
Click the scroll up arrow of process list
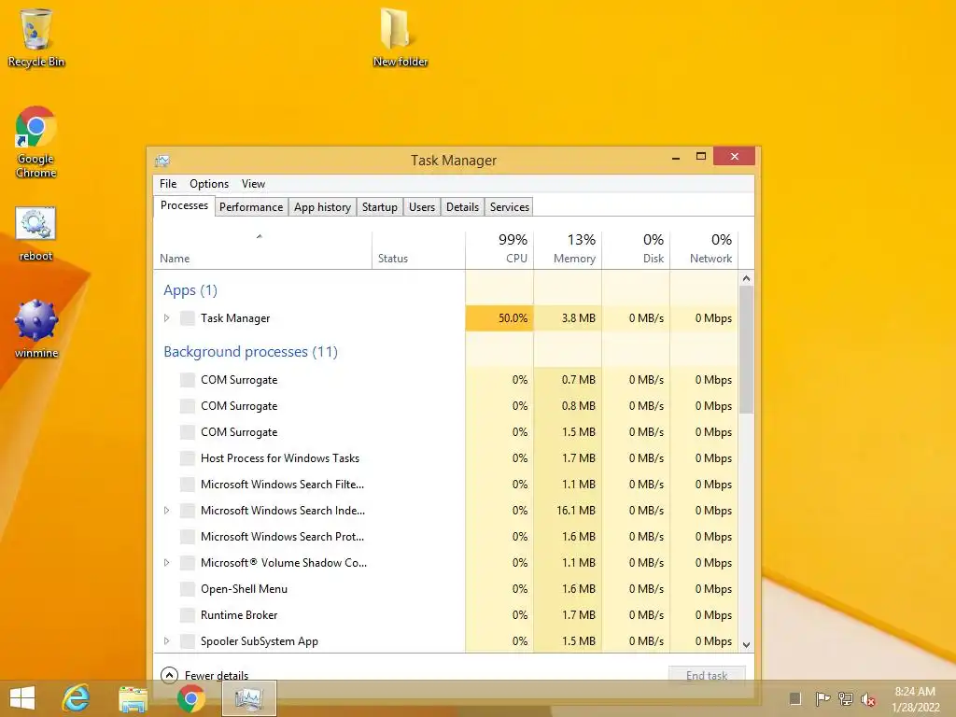click(746, 278)
